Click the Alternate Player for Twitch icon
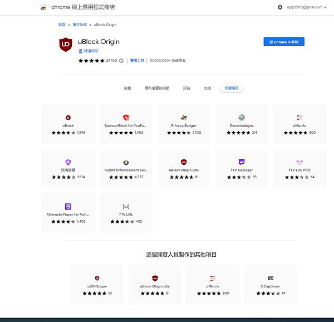334x322 pixels. pyautogui.click(x=68, y=207)
